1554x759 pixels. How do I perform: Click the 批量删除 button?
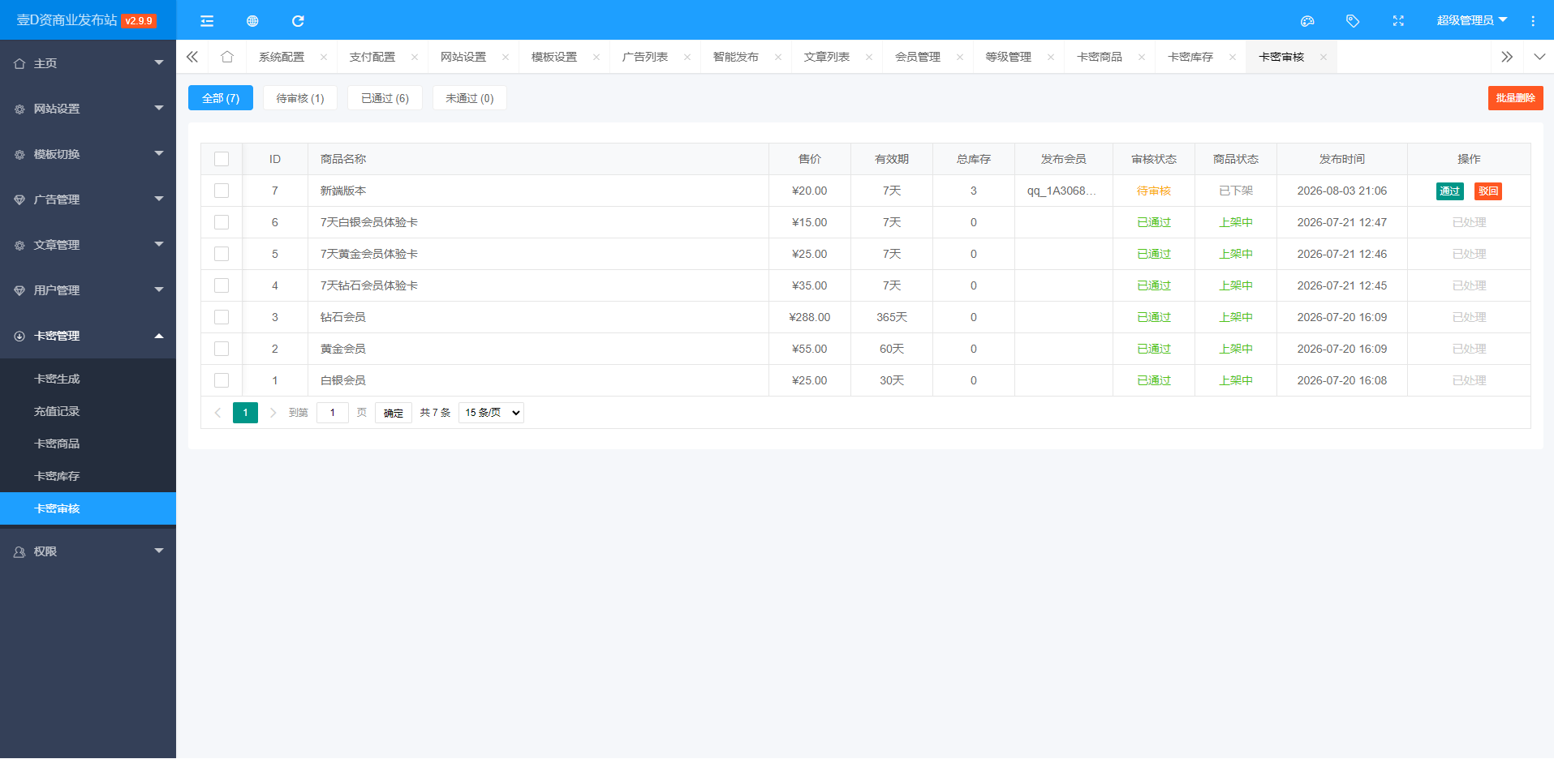coord(1515,98)
